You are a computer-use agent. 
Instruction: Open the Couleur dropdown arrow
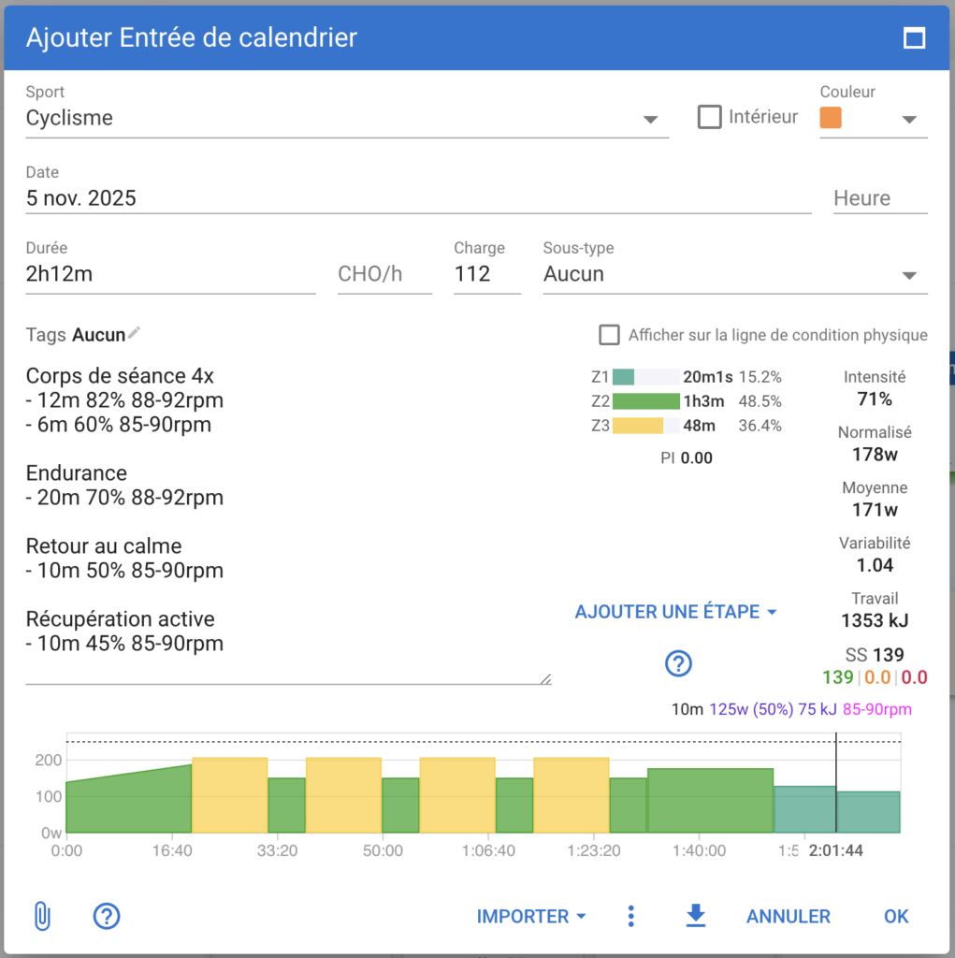coord(907,120)
